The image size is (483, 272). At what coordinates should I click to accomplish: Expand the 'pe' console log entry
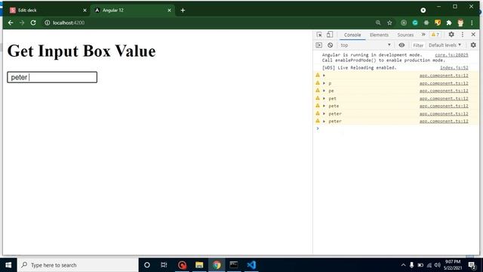pos(324,91)
